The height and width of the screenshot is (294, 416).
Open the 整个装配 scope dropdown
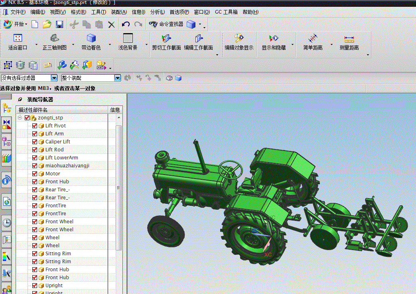pyautogui.click(x=118, y=78)
